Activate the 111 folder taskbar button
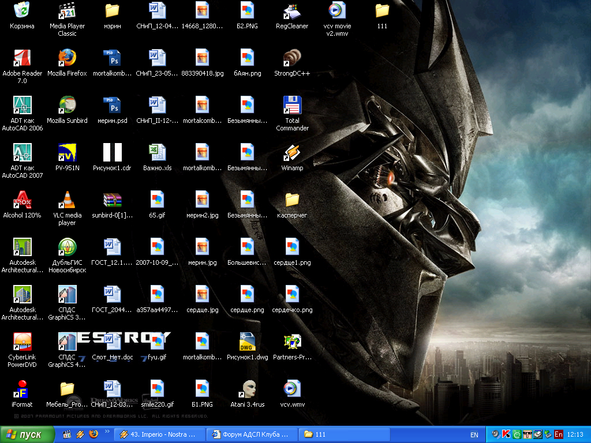591x443 pixels. point(345,434)
